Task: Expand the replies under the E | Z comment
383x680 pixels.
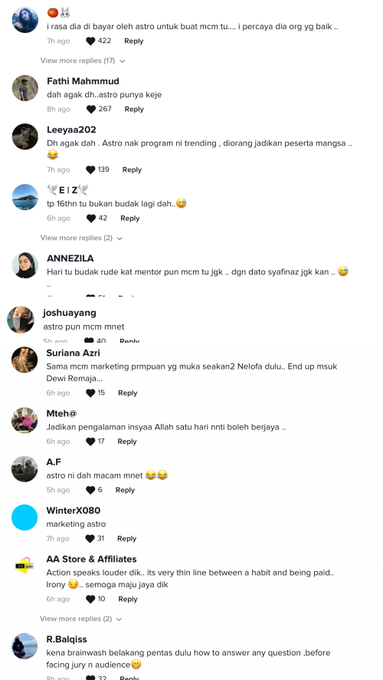Action: coord(81,238)
